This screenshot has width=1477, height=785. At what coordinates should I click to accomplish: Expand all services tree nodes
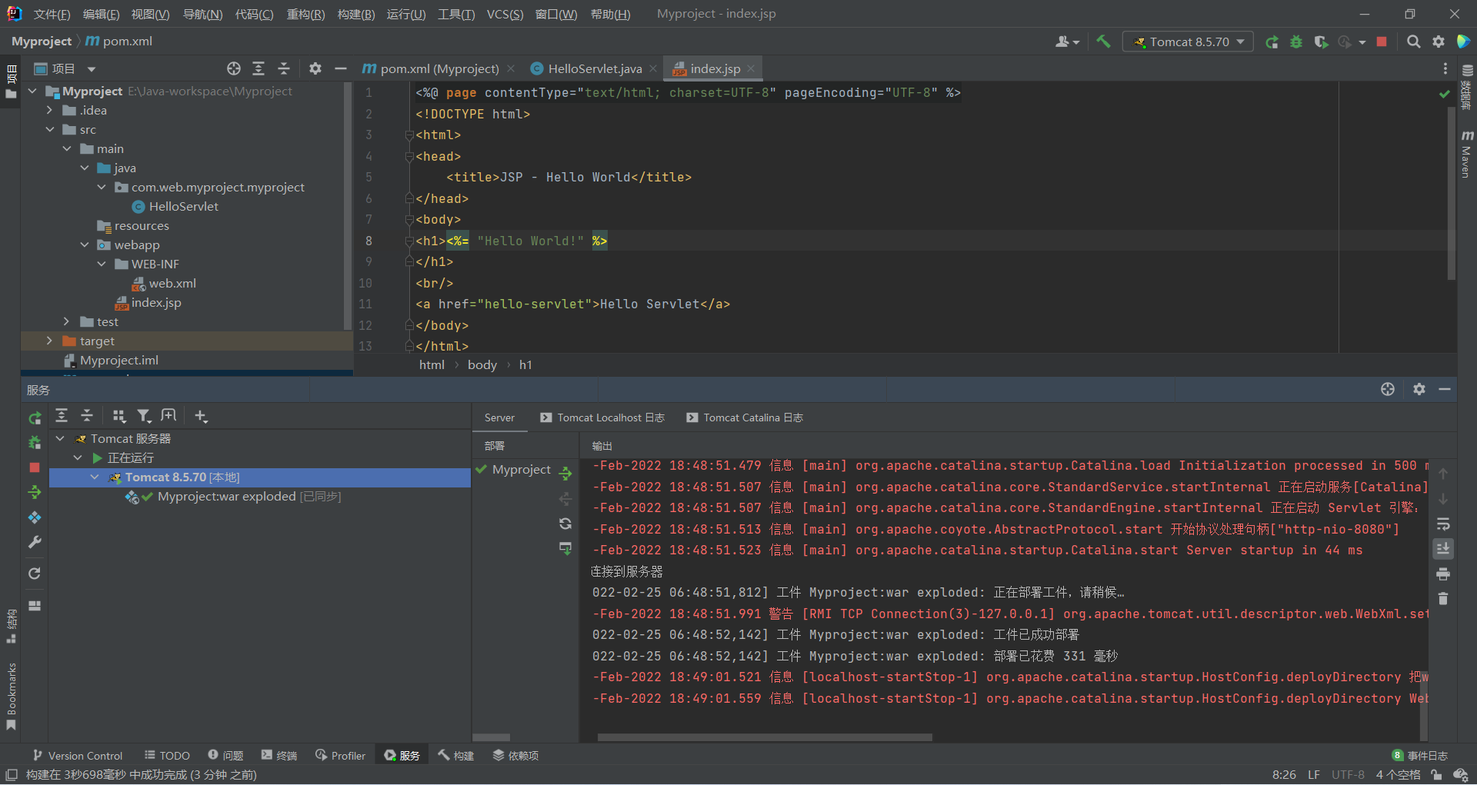click(x=62, y=416)
